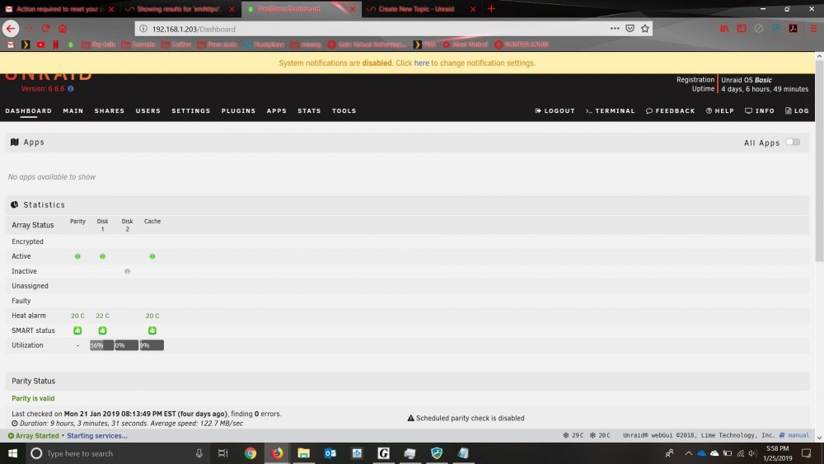Open the YouTube bookmark icon

point(40,45)
